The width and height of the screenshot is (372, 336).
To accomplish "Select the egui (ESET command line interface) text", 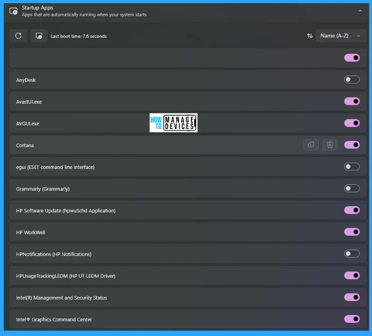I will click(55, 167).
